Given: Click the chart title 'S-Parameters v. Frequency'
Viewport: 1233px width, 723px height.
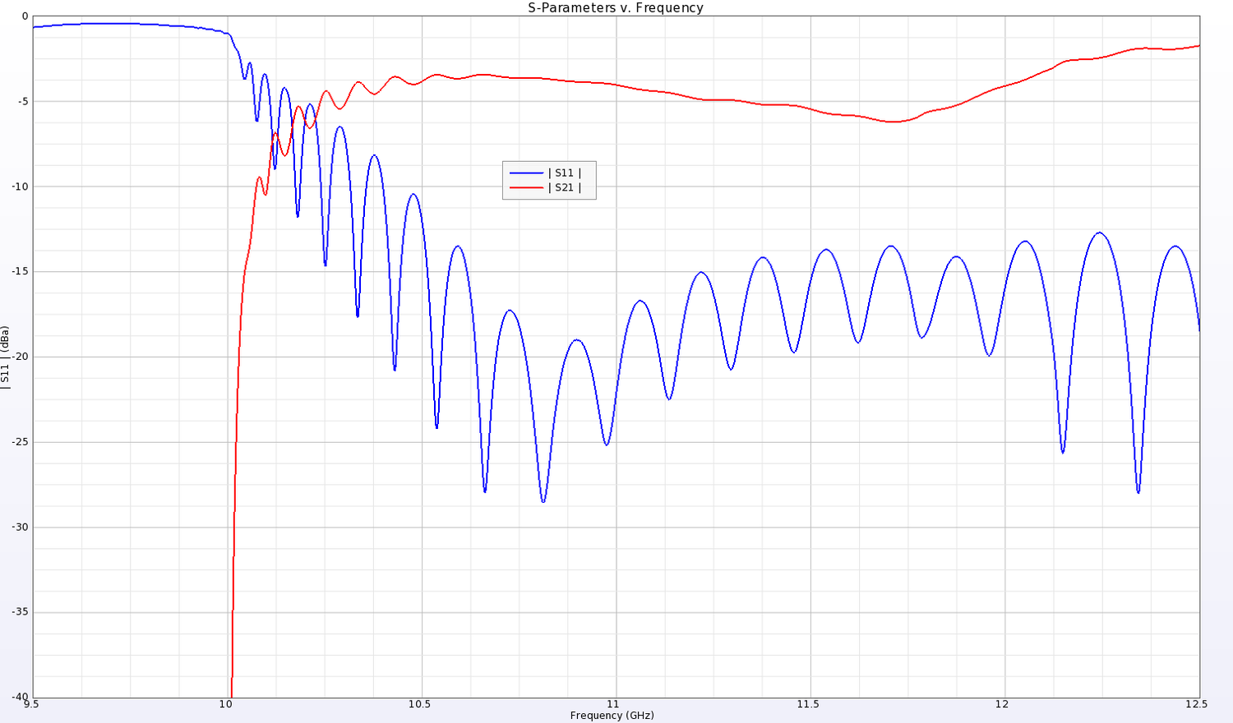Looking at the screenshot, I should [x=615, y=7].
